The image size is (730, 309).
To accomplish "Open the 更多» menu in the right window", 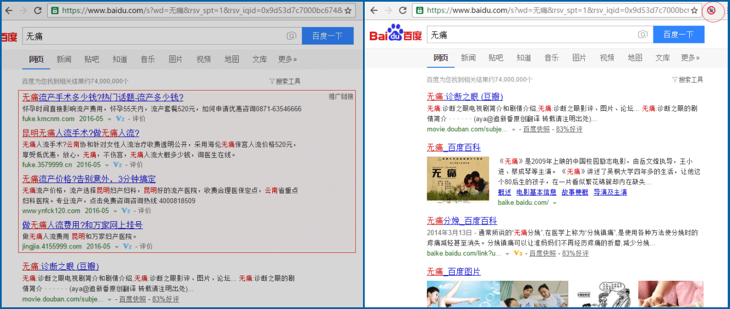I will click(x=690, y=58).
